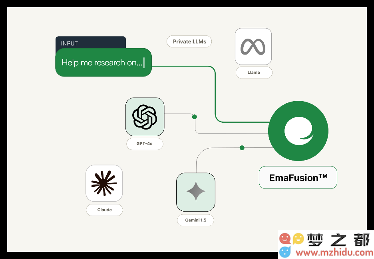Click the Meta Llama infinity logo icon
Image resolution: width=374 pixels, height=259 pixels.
(x=253, y=47)
